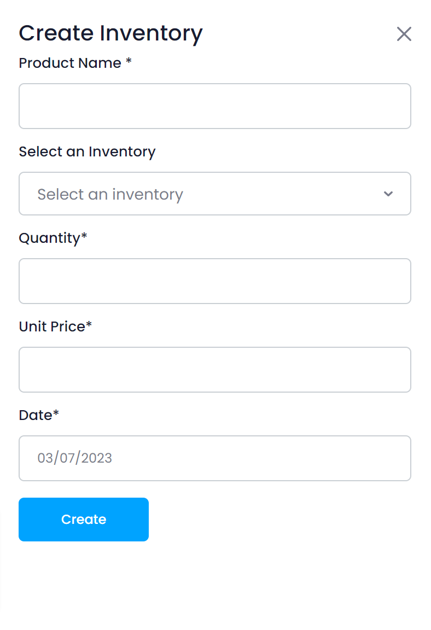The height and width of the screenshot is (630, 431).
Task: Open the Date picker field
Action: 214,458
